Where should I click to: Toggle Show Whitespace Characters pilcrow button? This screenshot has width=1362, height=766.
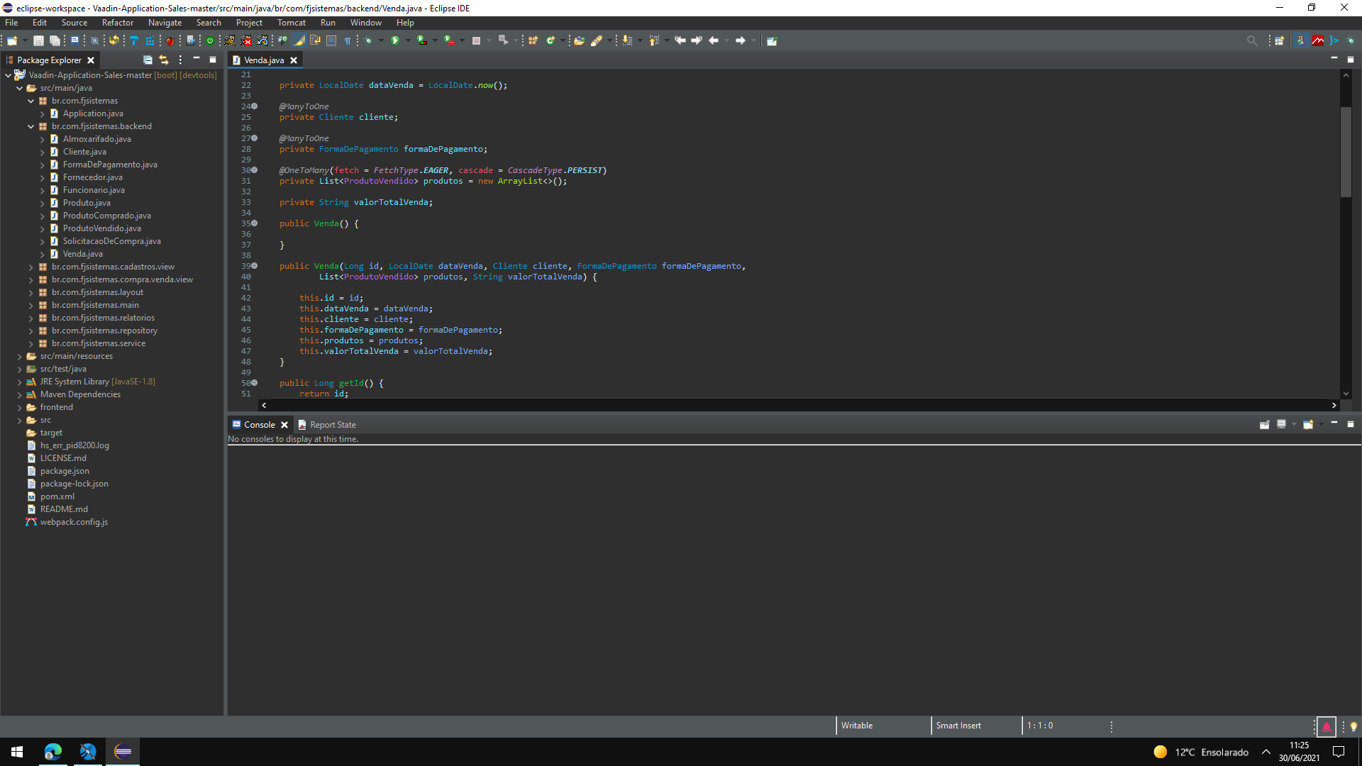348,40
